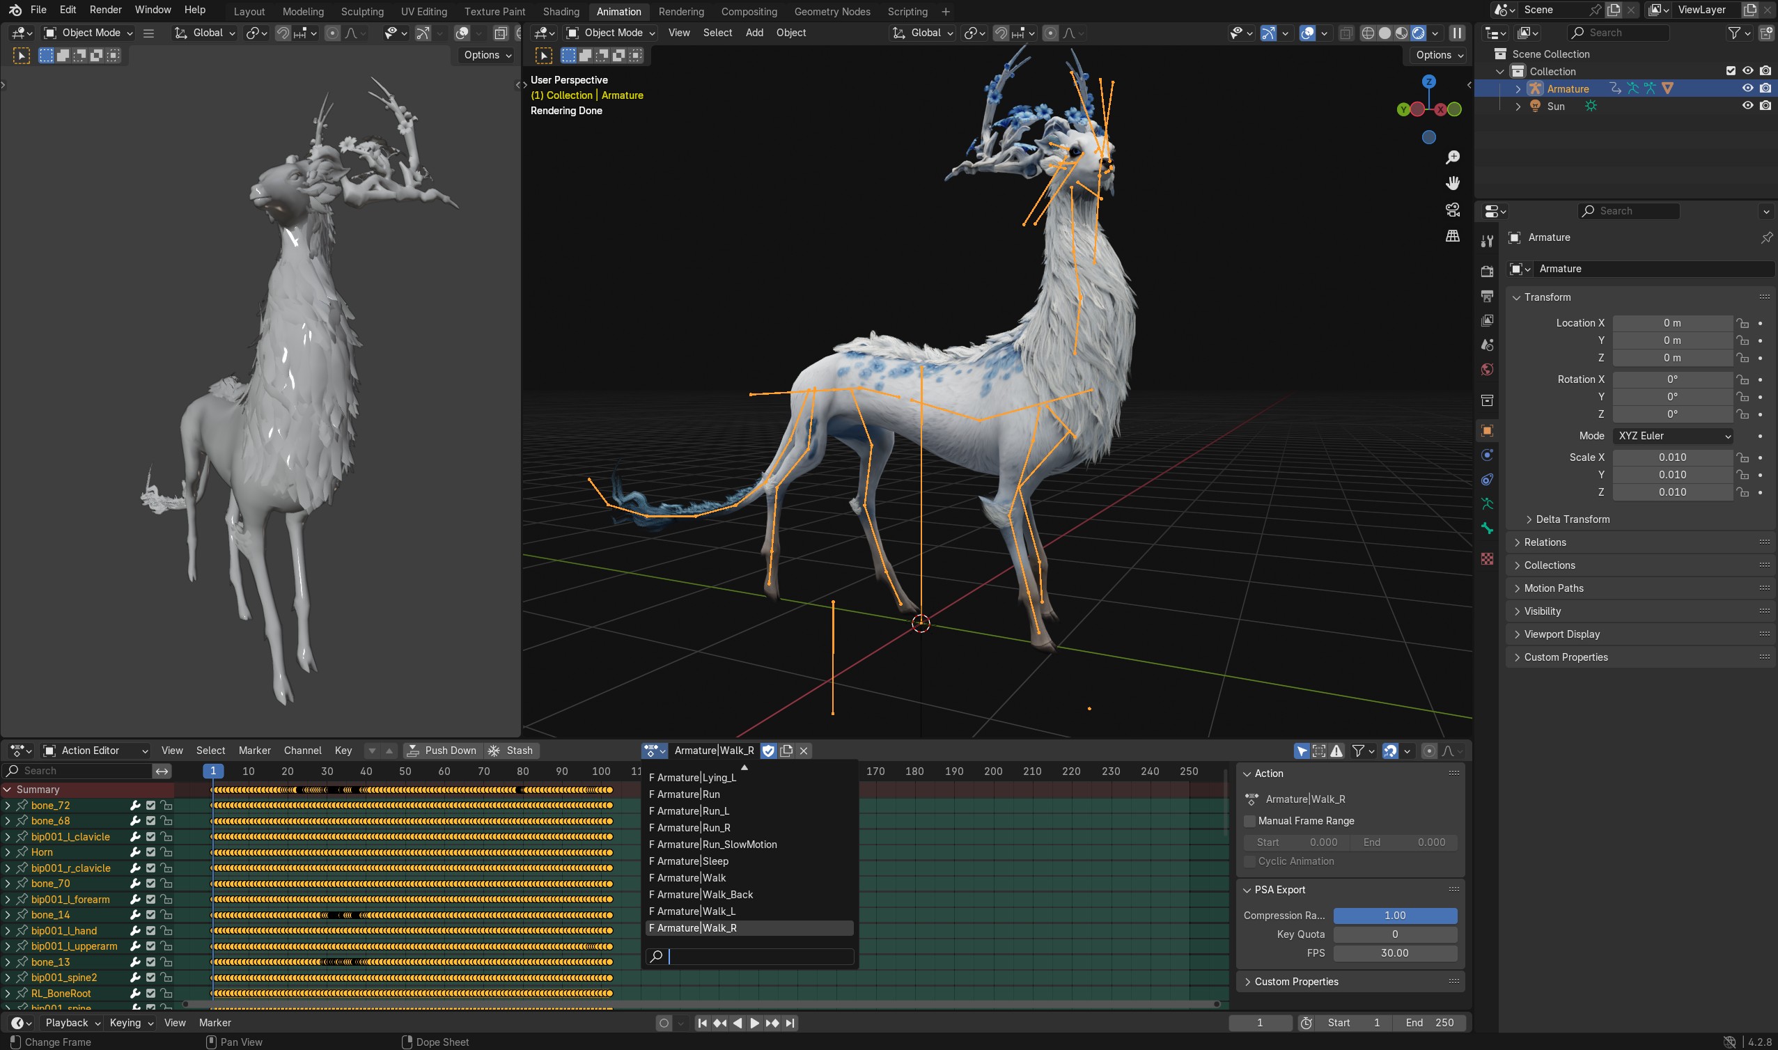Jump to the timeline end frame
This screenshot has width=1778, height=1050.
coord(790,1022)
